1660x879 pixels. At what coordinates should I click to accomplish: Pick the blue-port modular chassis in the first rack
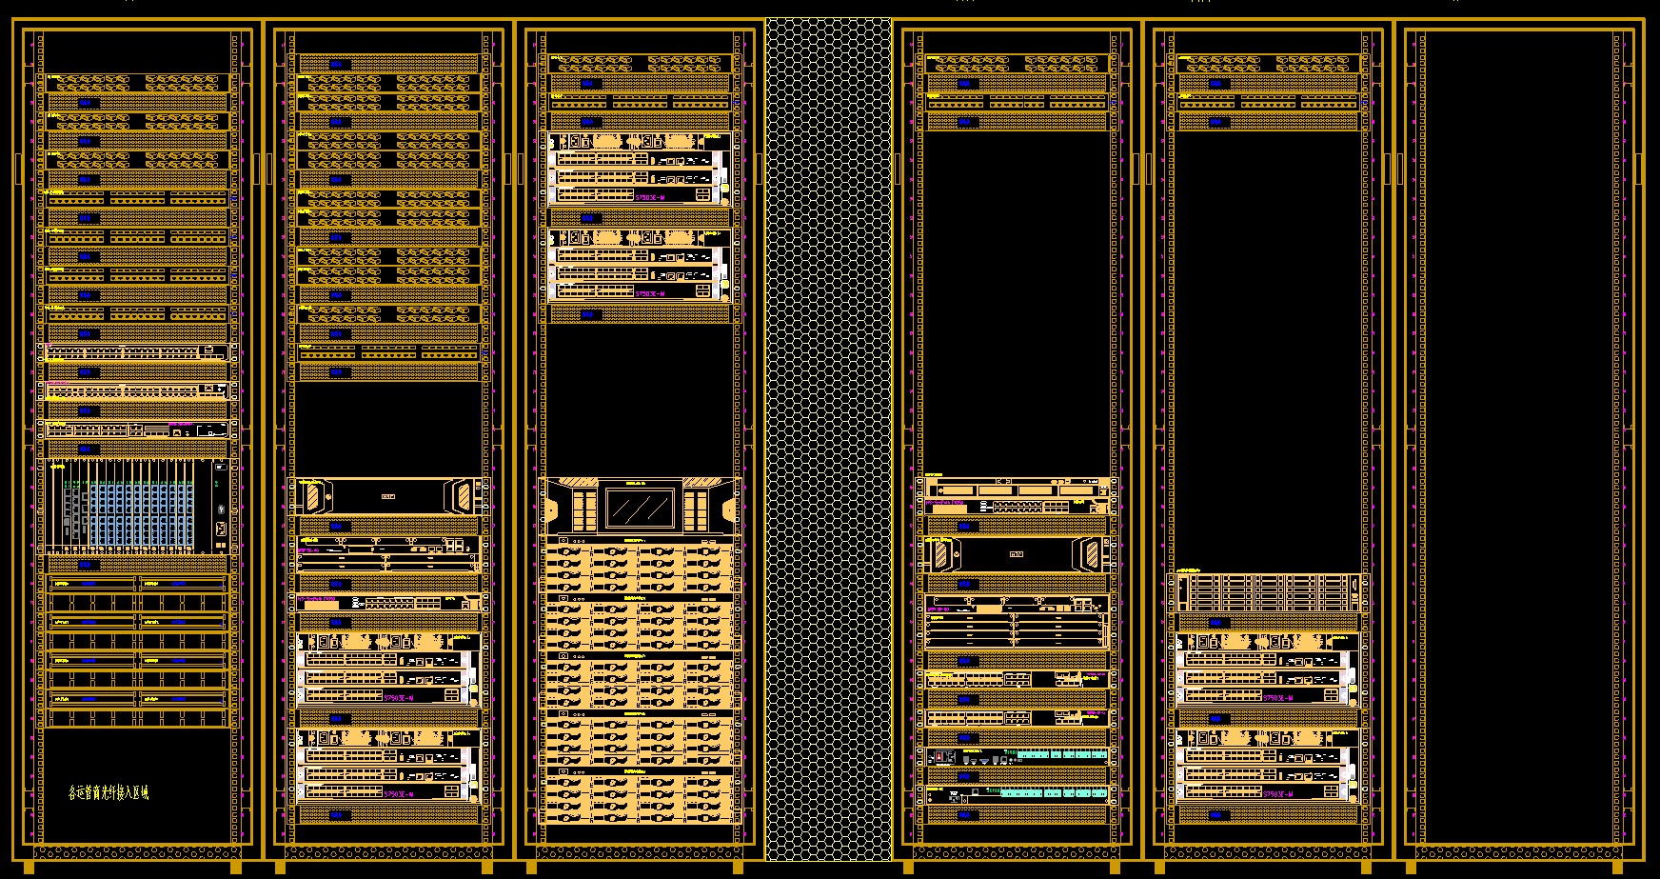(139, 506)
